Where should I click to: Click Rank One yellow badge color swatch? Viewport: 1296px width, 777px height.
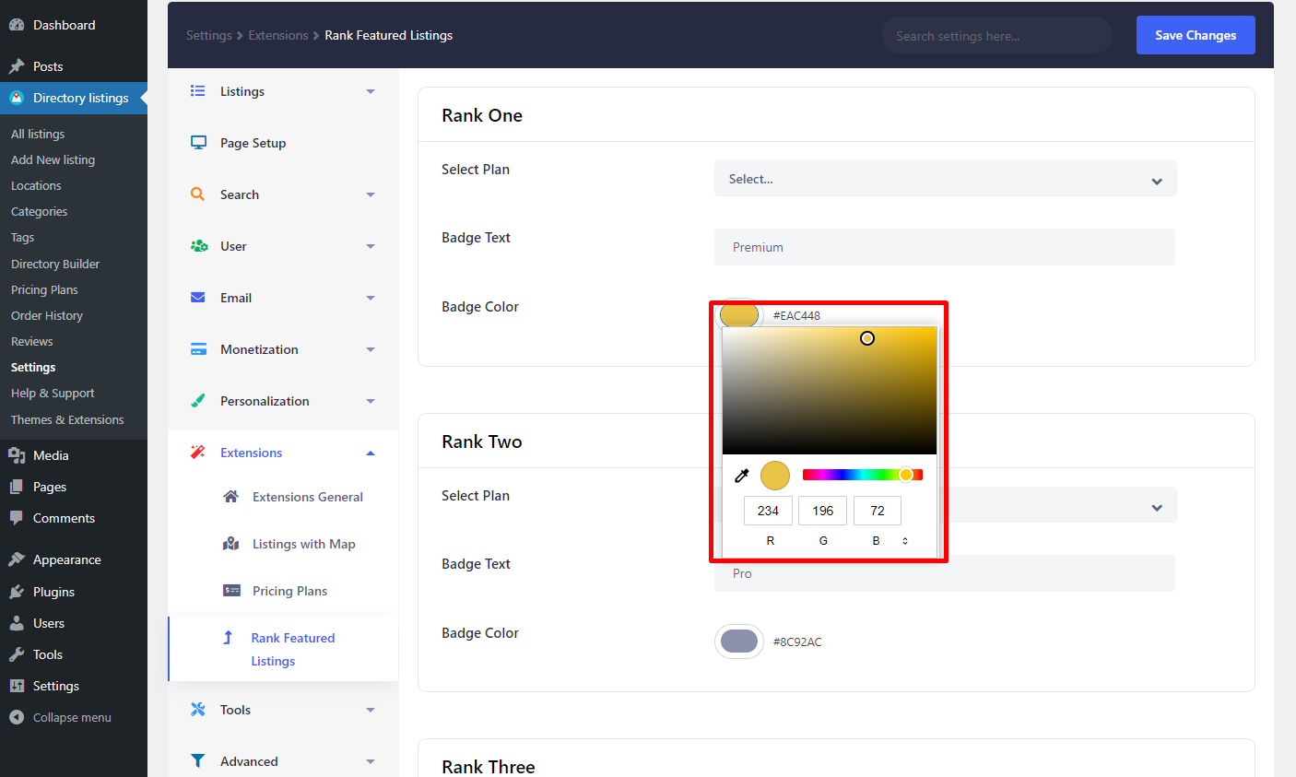(739, 314)
